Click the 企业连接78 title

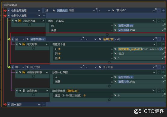[x=10, y=5]
